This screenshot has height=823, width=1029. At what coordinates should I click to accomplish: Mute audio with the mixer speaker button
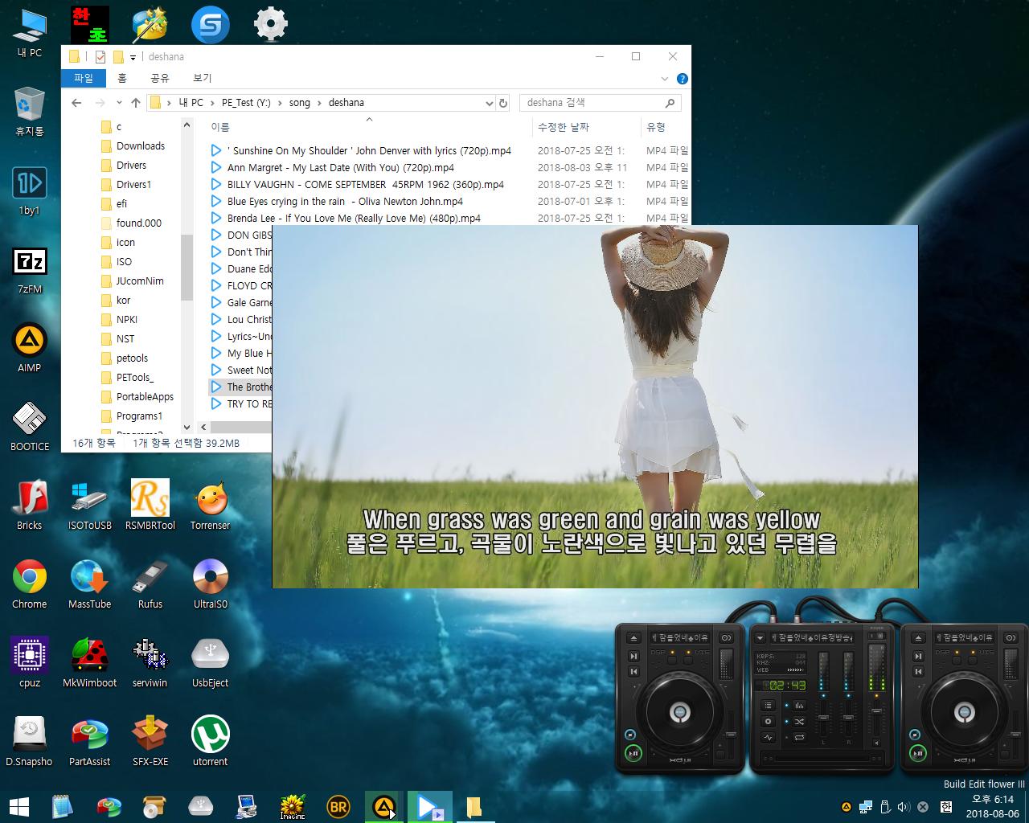[876, 743]
